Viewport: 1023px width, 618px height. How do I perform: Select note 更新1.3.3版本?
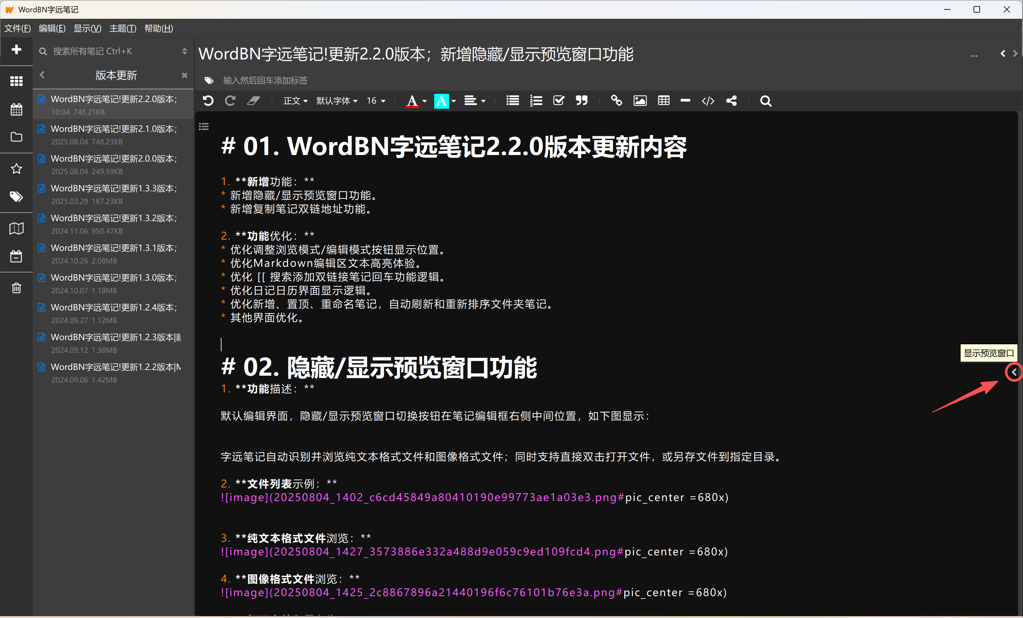coord(113,194)
